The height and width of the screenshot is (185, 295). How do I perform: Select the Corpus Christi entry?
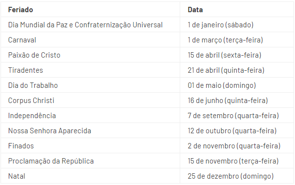coord(31,101)
